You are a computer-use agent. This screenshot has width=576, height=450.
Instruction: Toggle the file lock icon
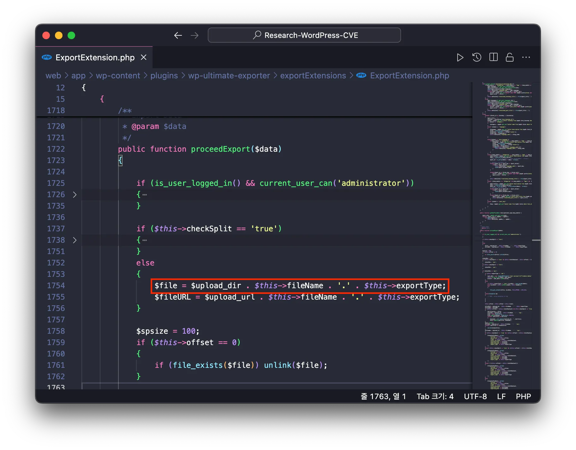point(510,58)
